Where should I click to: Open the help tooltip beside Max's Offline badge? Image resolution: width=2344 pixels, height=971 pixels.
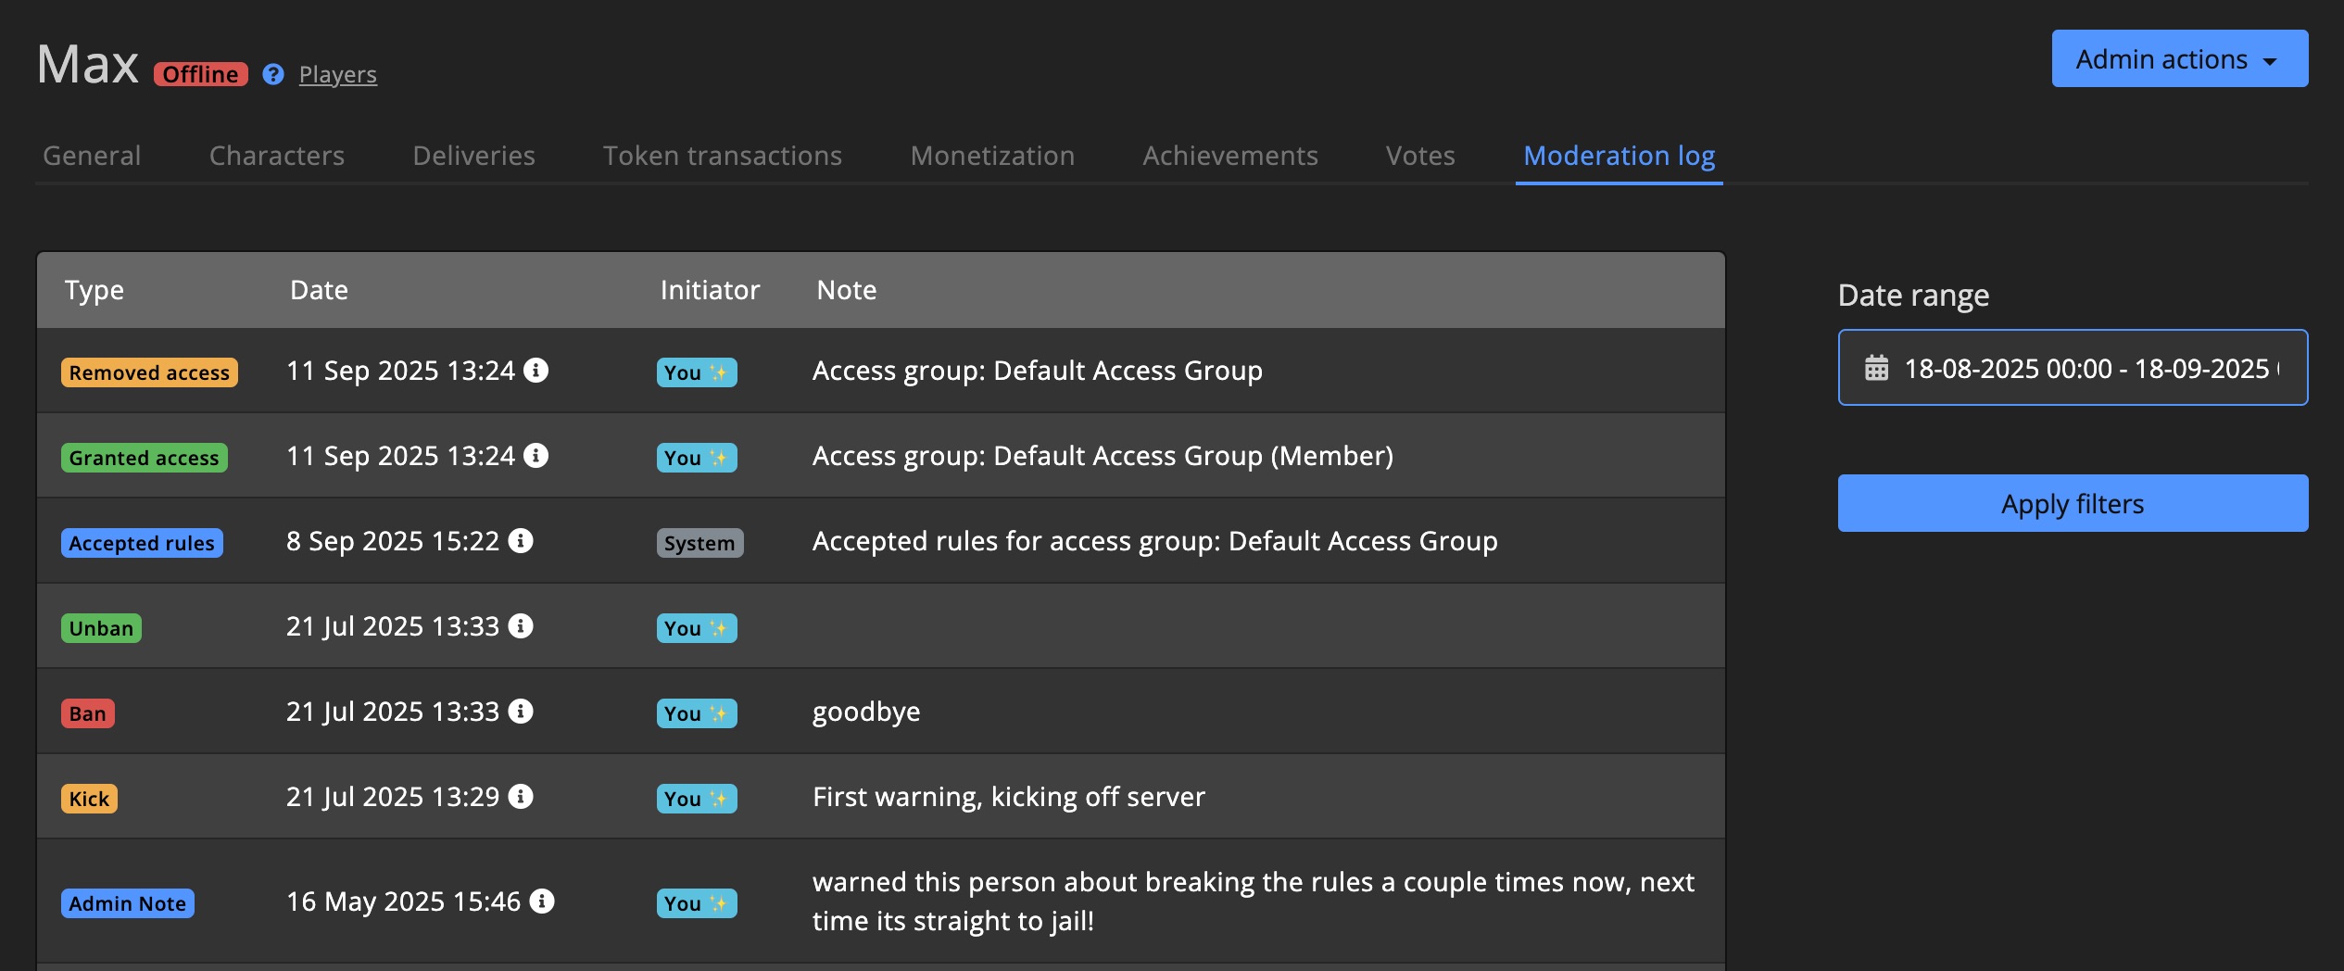coord(272,74)
